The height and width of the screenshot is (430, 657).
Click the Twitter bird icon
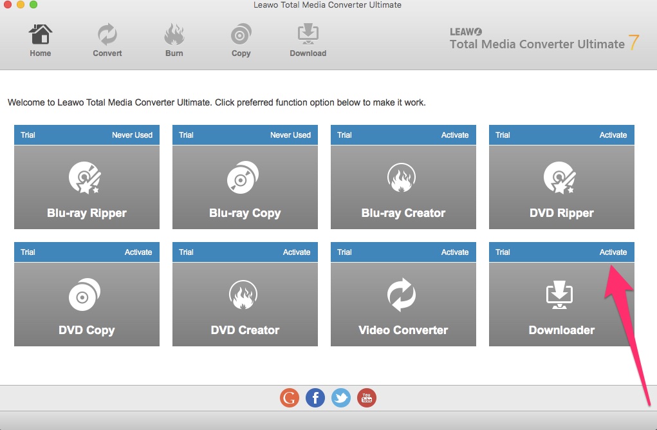[x=341, y=398]
